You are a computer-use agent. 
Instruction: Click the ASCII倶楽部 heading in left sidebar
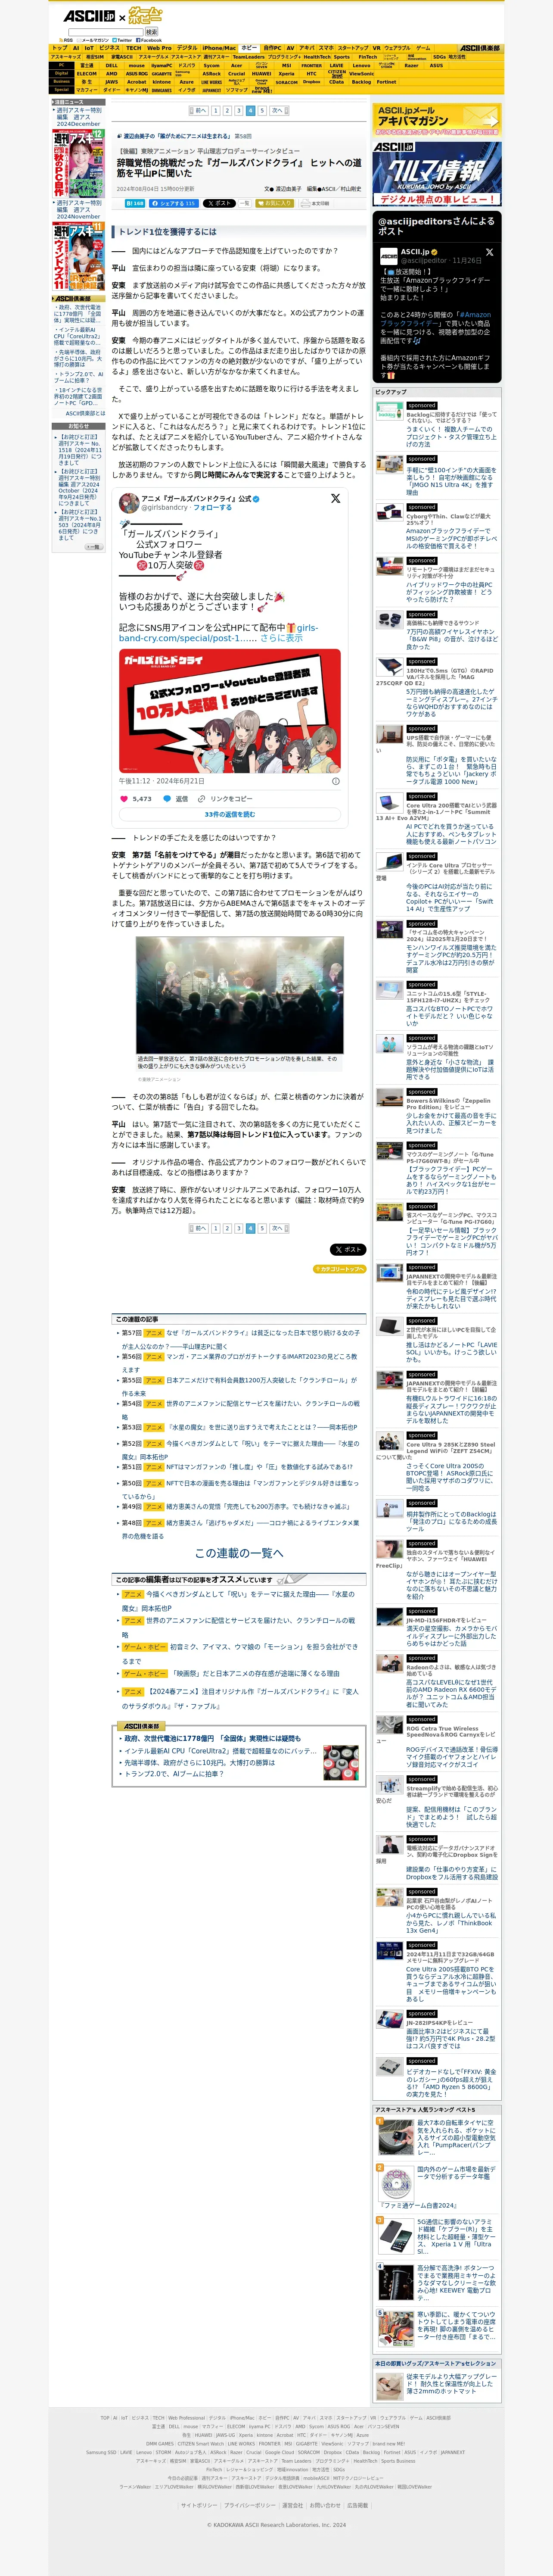point(78,298)
